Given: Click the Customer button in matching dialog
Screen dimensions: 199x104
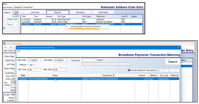Looking at the screenshot, I should click(75, 60).
